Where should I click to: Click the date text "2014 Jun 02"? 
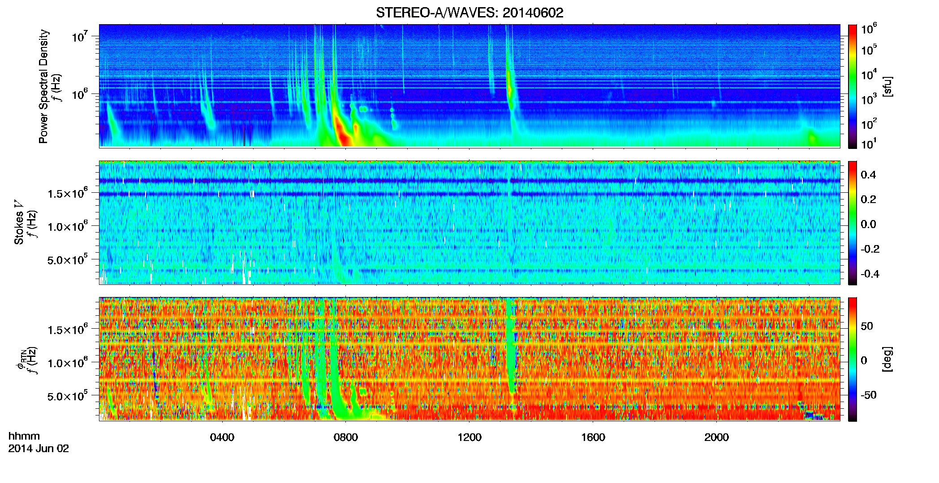point(39,449)
